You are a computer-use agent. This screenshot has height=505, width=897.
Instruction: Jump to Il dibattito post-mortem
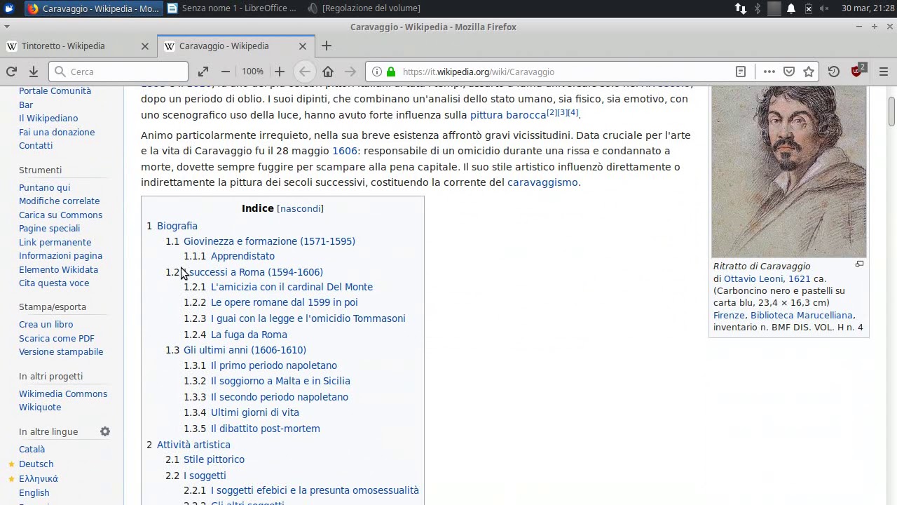pos(265,429)
